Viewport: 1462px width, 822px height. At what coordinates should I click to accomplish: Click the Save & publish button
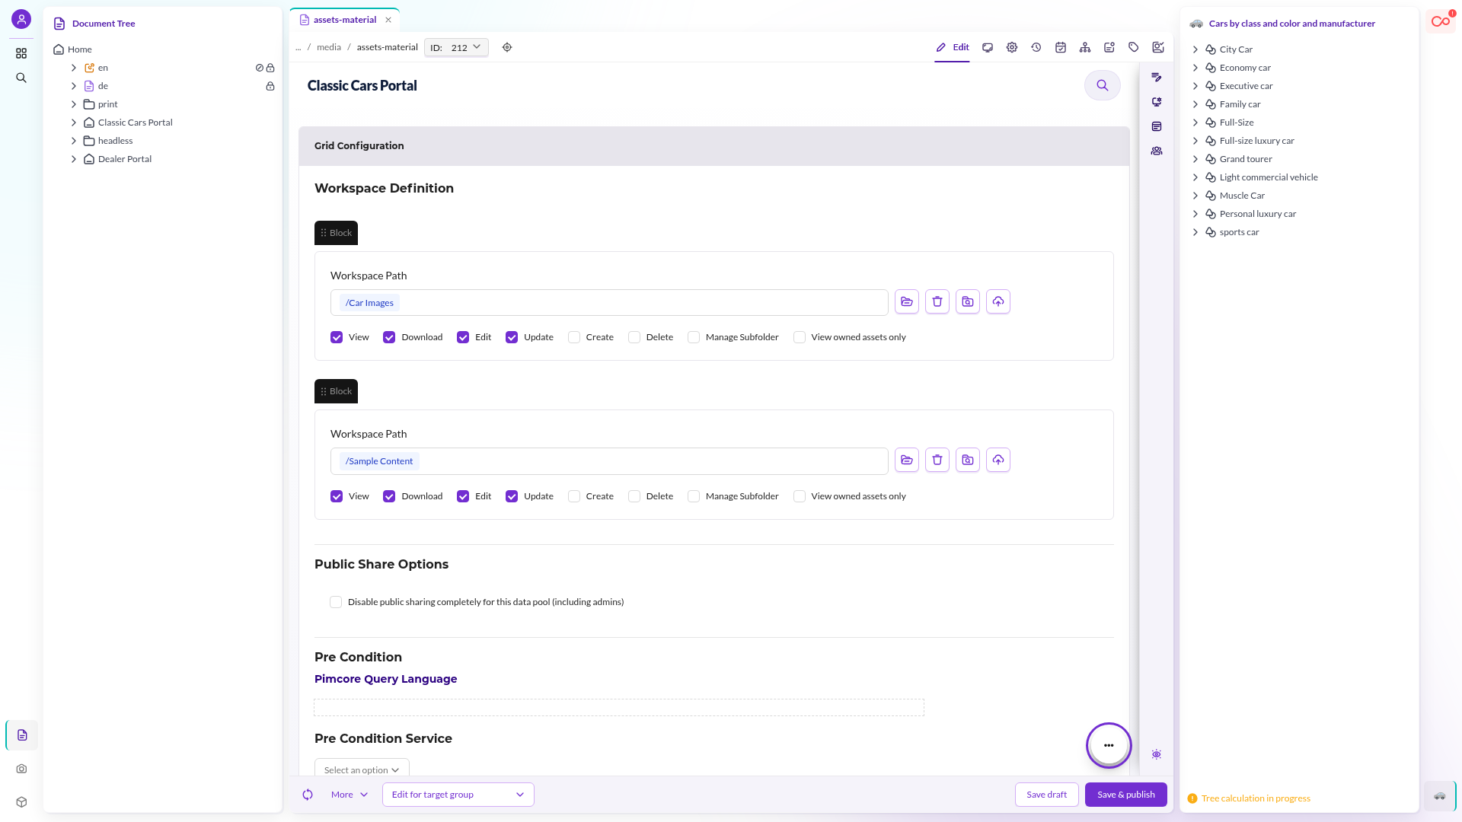coord(1126,795)
